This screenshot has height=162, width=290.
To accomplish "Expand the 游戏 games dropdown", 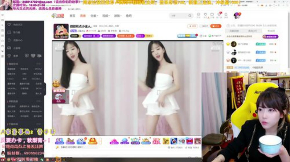I will pos(118,16).
